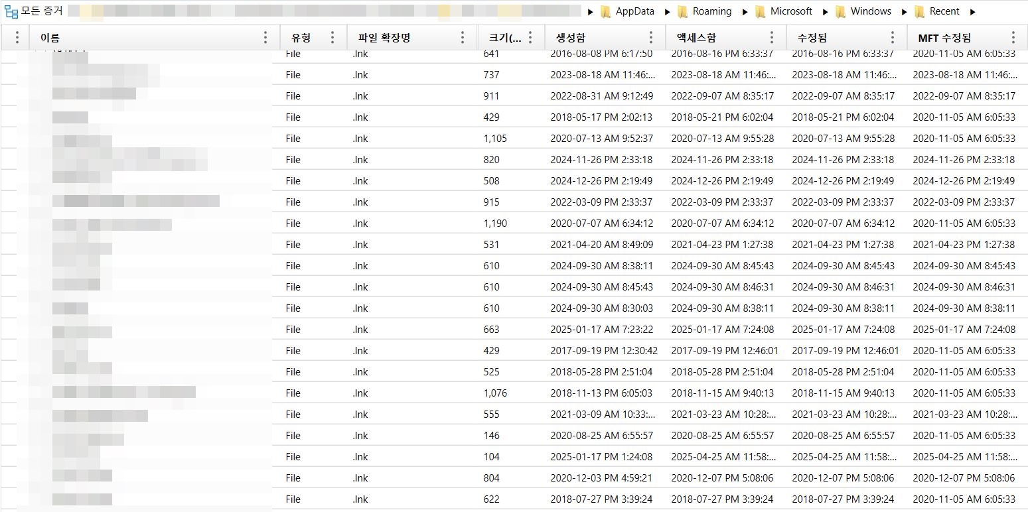Go to the Roaming folder in breadcrumb
This screenshot has width=1028, height=512.
704,11
